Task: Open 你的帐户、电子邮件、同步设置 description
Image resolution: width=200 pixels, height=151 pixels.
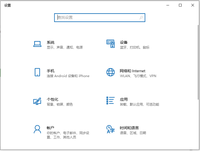Action: pos(68,133)
